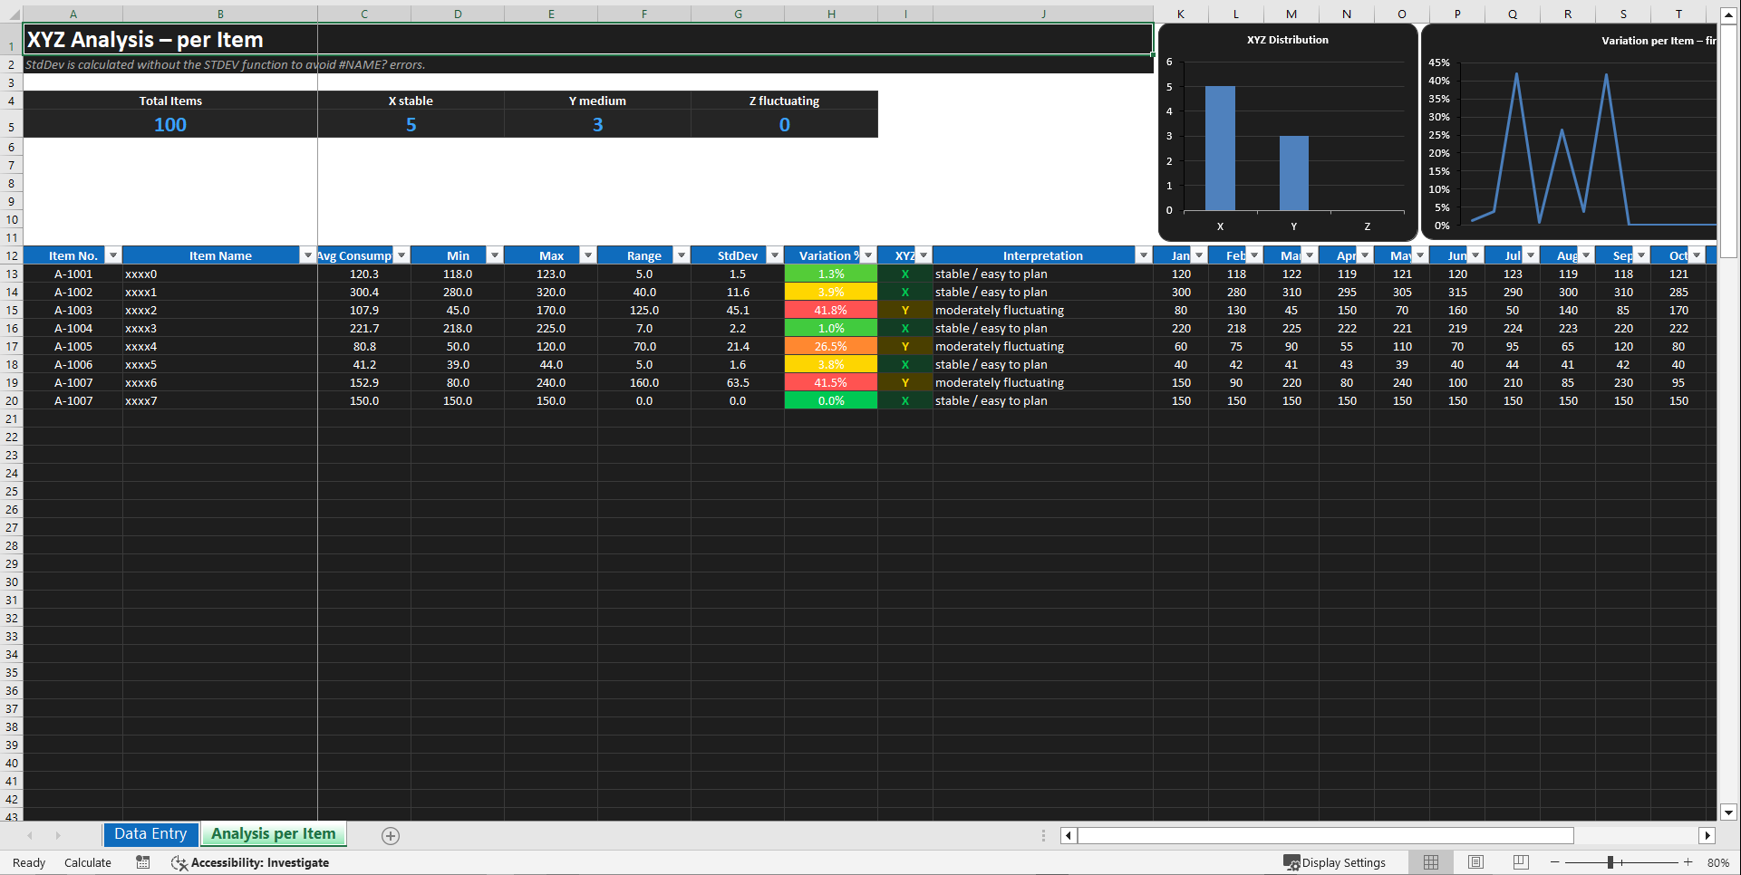Open the Aug column filter dropdown
The image size is (1741, 875).
coord(1586,255)
